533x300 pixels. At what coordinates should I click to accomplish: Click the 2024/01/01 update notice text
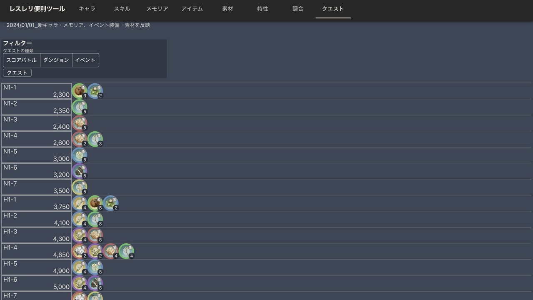click(77, 25)
